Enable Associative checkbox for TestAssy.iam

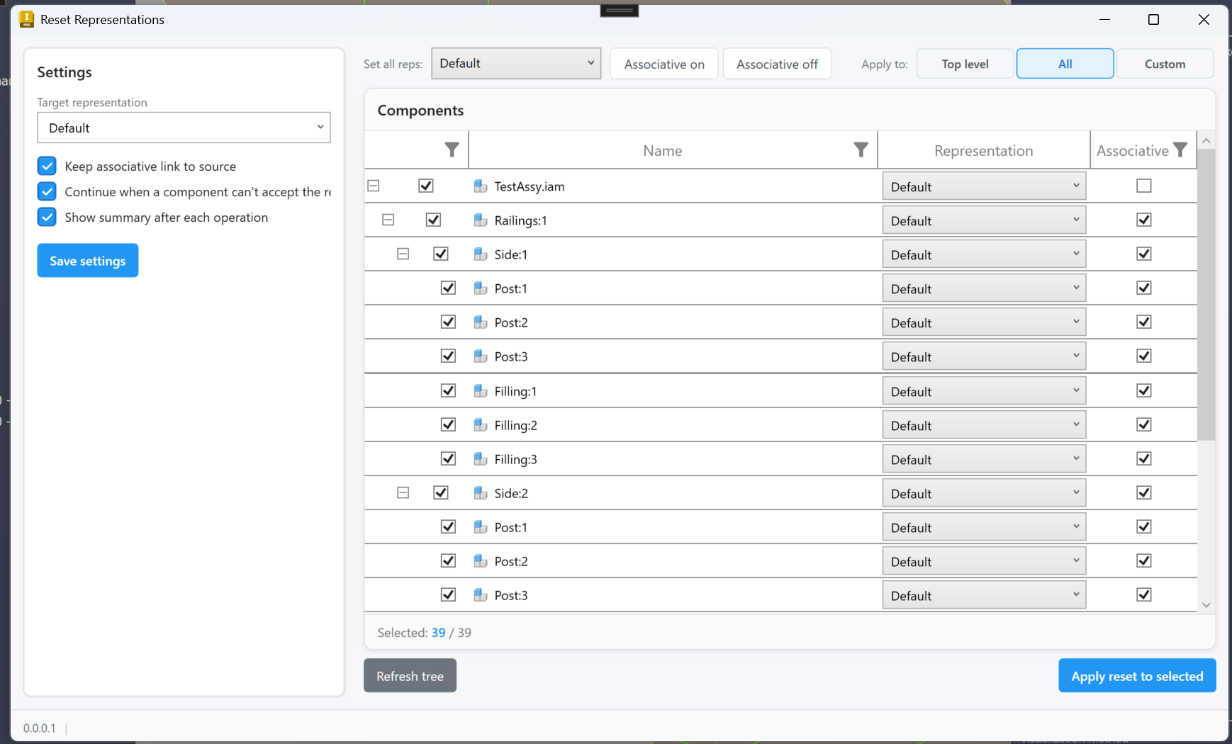point(1143,186)
